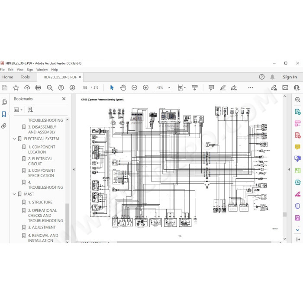
Task: Go to previous page arrow
Action: pyautogui.click(x=61, y=88)
